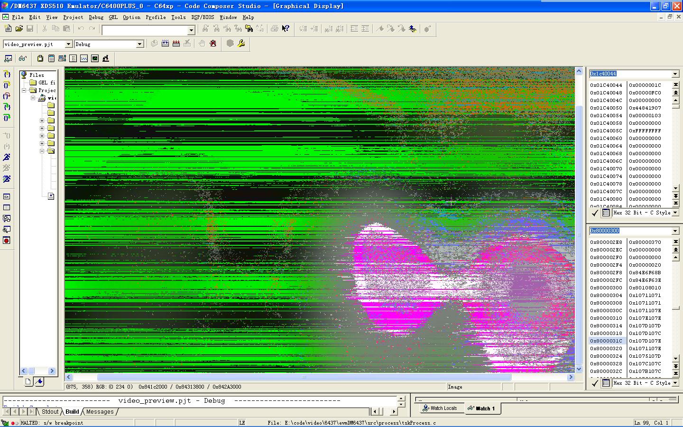Click the Quick Watch glasses icon

22,58
